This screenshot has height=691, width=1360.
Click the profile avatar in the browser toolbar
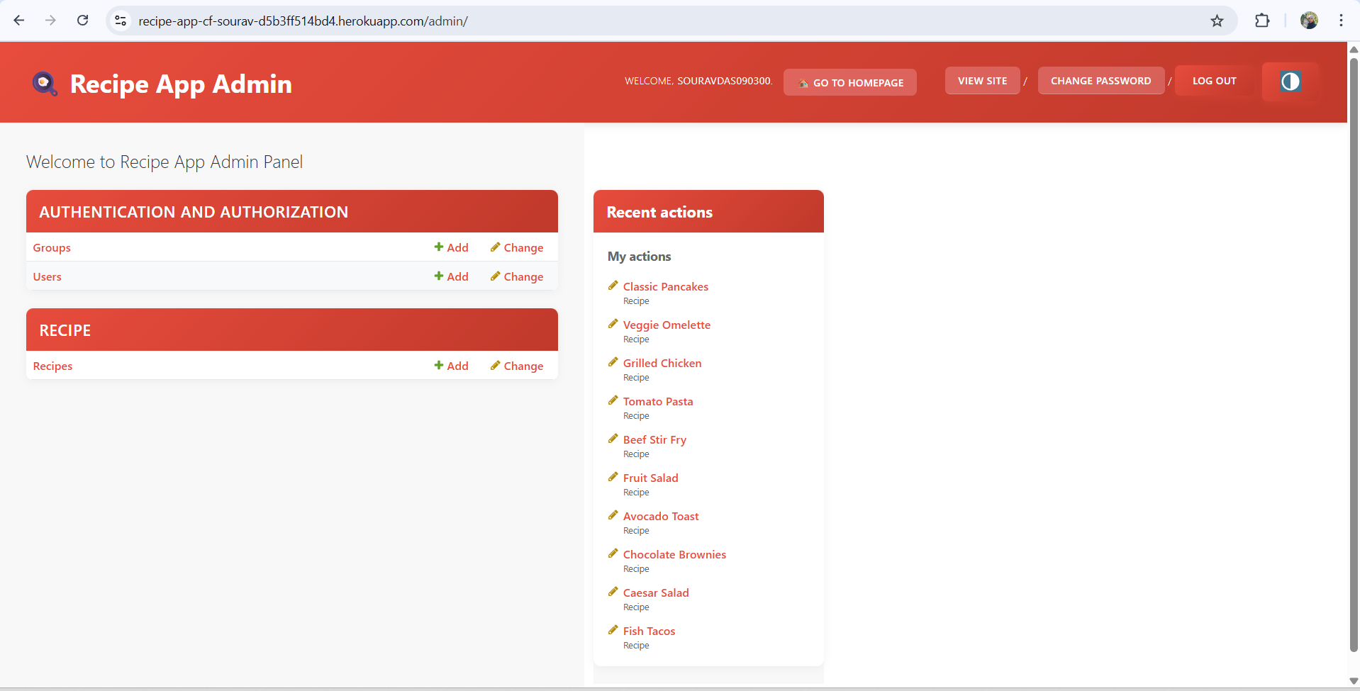1309,21
